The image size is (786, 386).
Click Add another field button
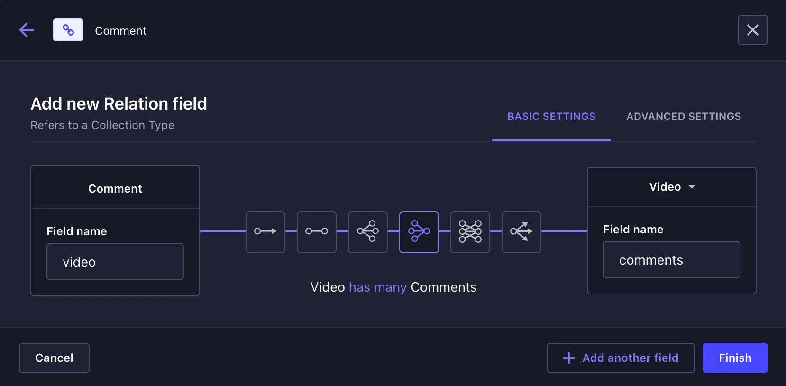click(621, 358)
